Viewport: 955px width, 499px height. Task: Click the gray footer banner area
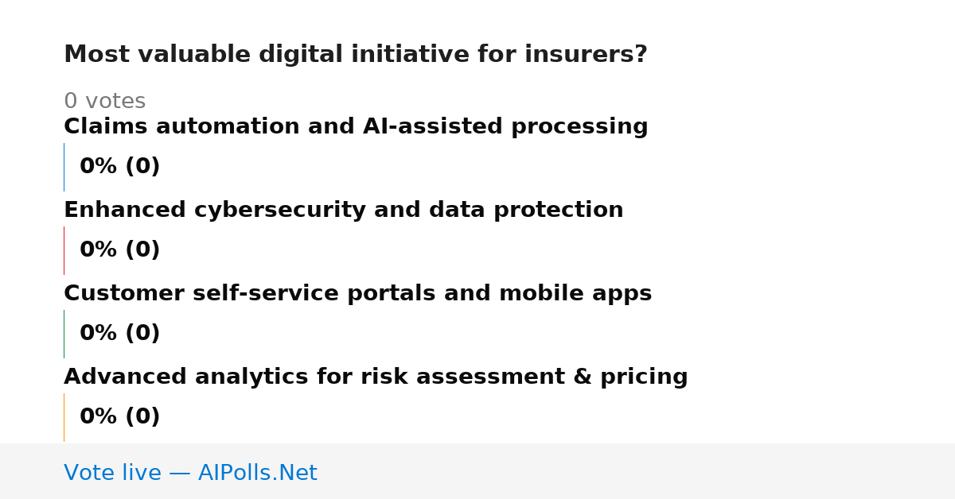coord(477,471)
